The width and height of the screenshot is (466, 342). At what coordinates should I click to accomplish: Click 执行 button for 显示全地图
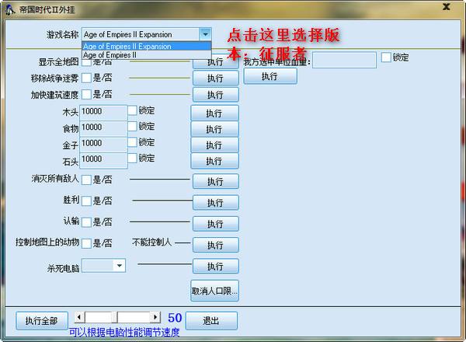(215, 63)
